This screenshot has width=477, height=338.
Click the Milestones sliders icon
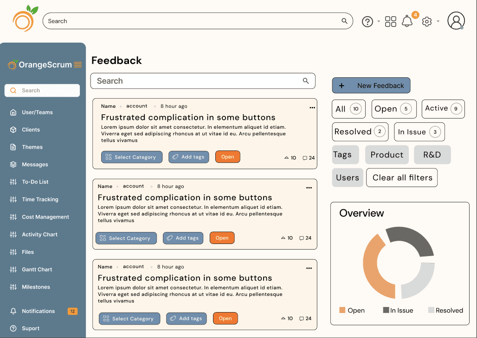click(13, 287)
